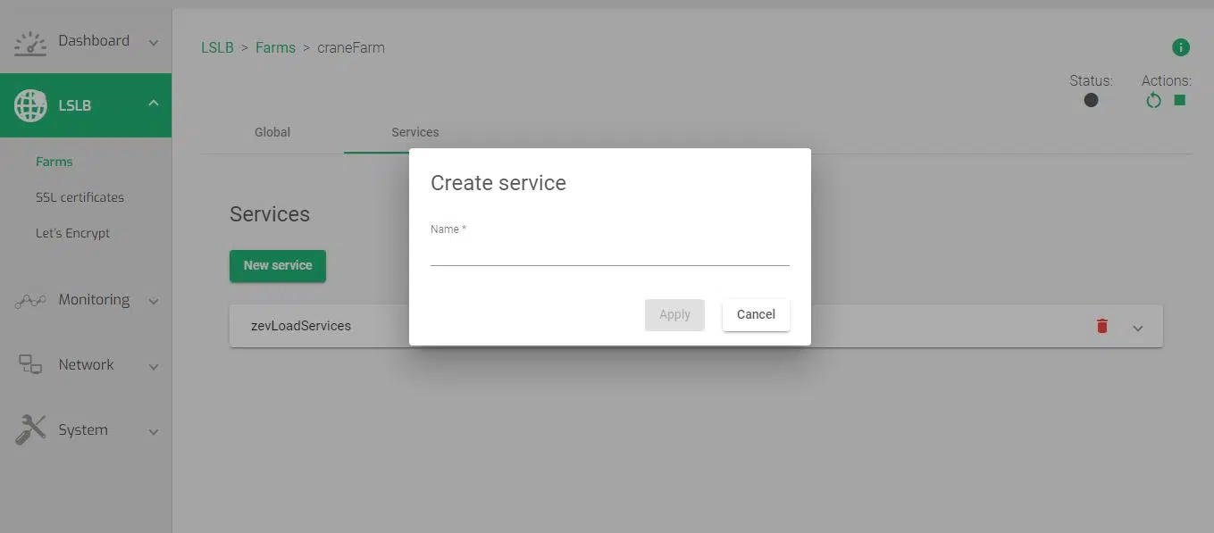
Task: Open SSL certificates in the sidebar
Action: tap(80, 197)
